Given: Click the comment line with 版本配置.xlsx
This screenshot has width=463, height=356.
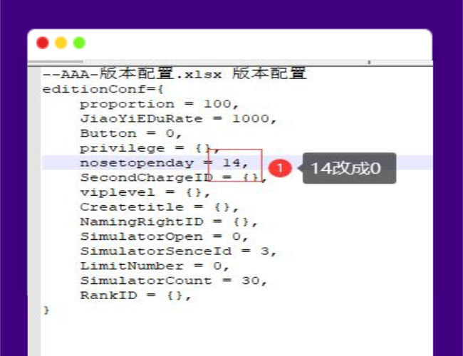Looking at the screenshot, I should click(174, 74).
